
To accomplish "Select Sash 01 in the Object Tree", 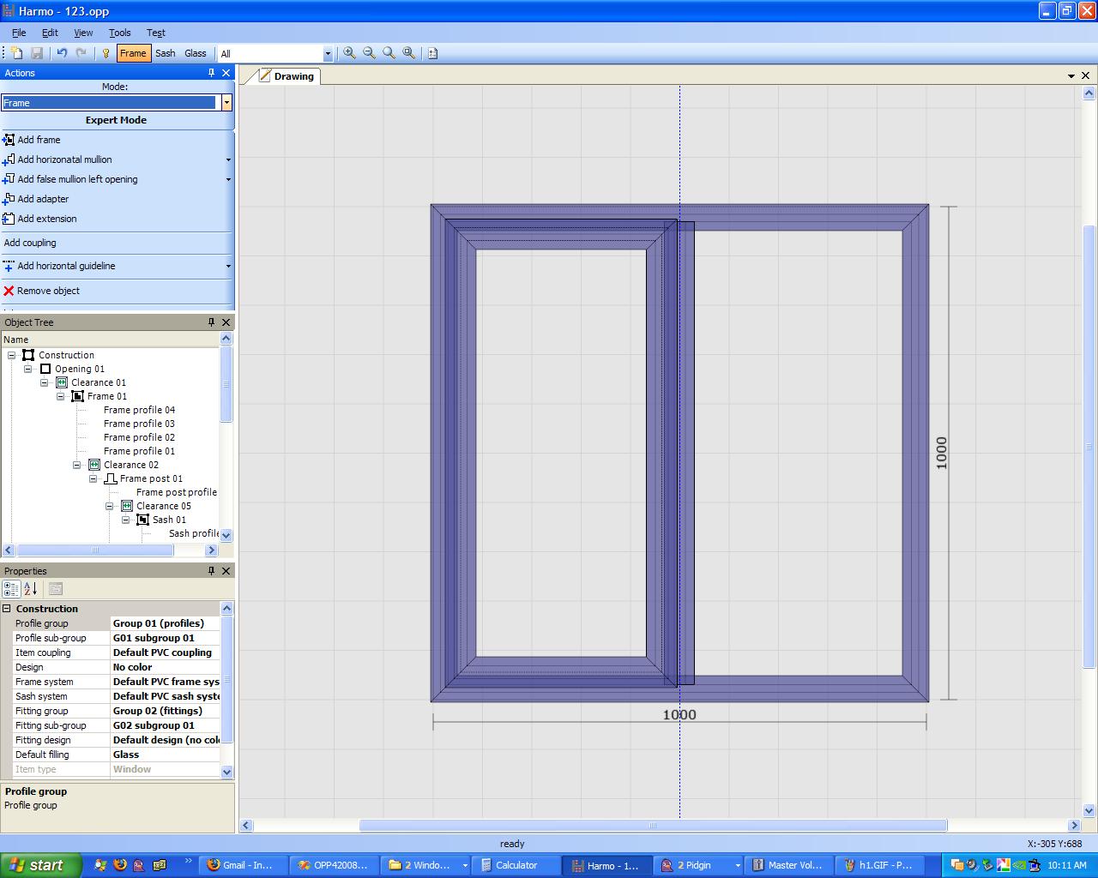I will pos(169,520).
